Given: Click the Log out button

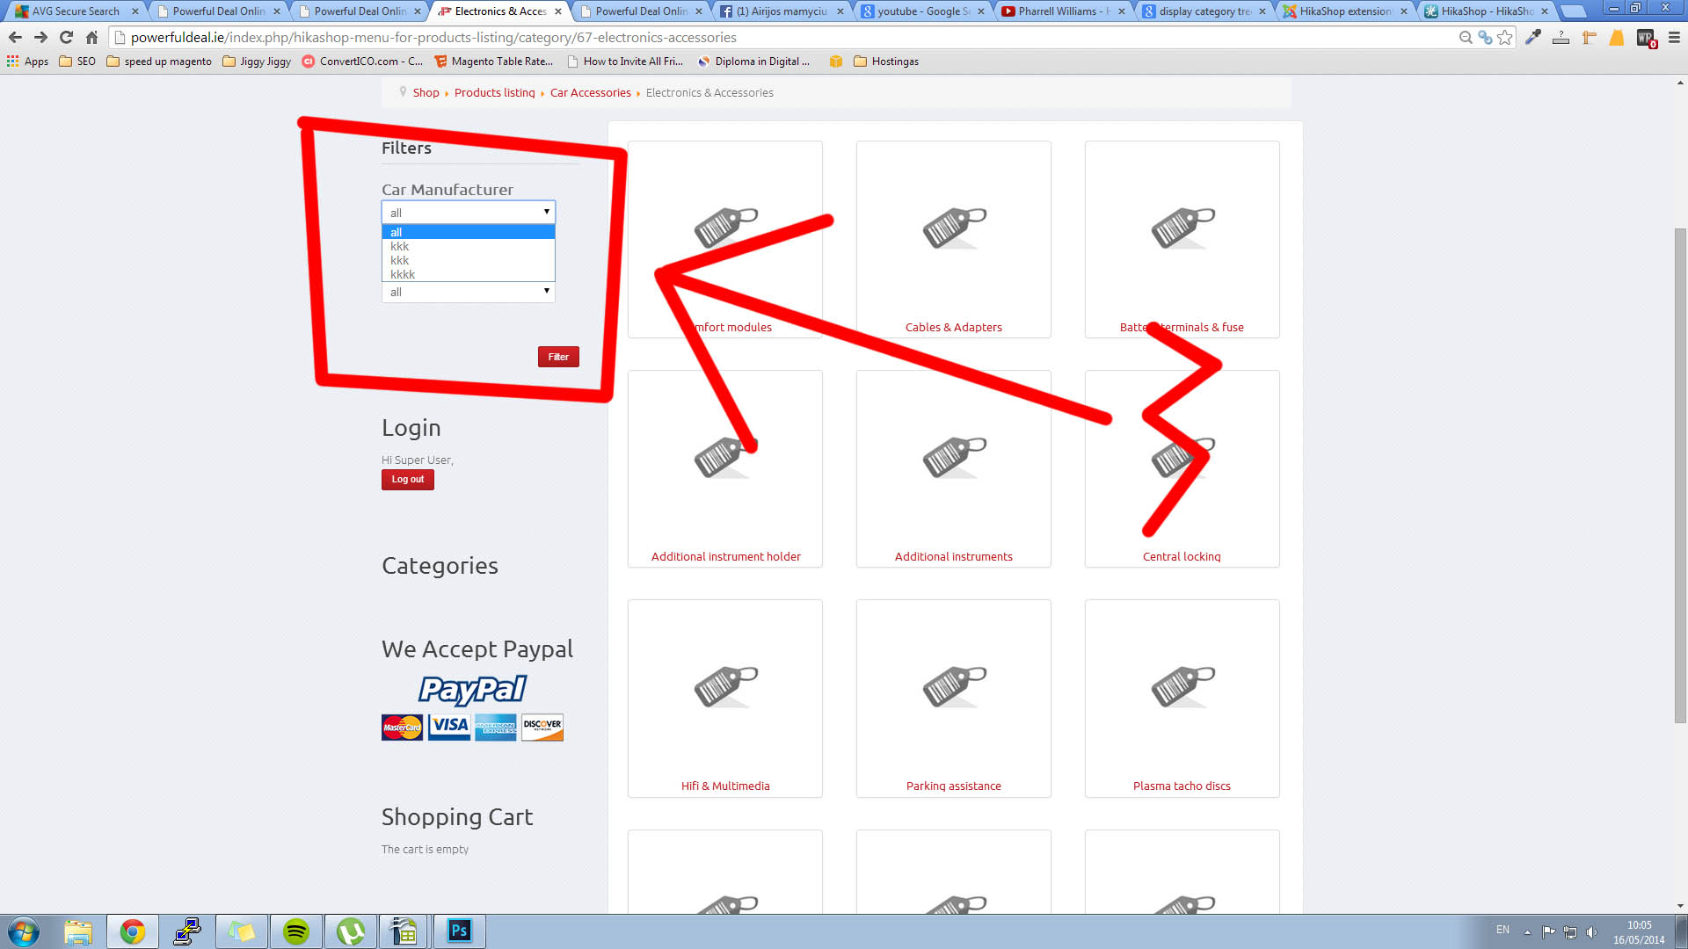Looking at the screenshot, I should pyautogui.click(x=407, y=480).
